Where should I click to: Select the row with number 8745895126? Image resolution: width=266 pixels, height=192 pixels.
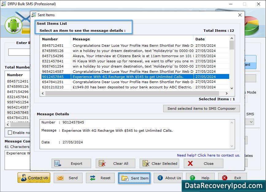tap(135, 51)
